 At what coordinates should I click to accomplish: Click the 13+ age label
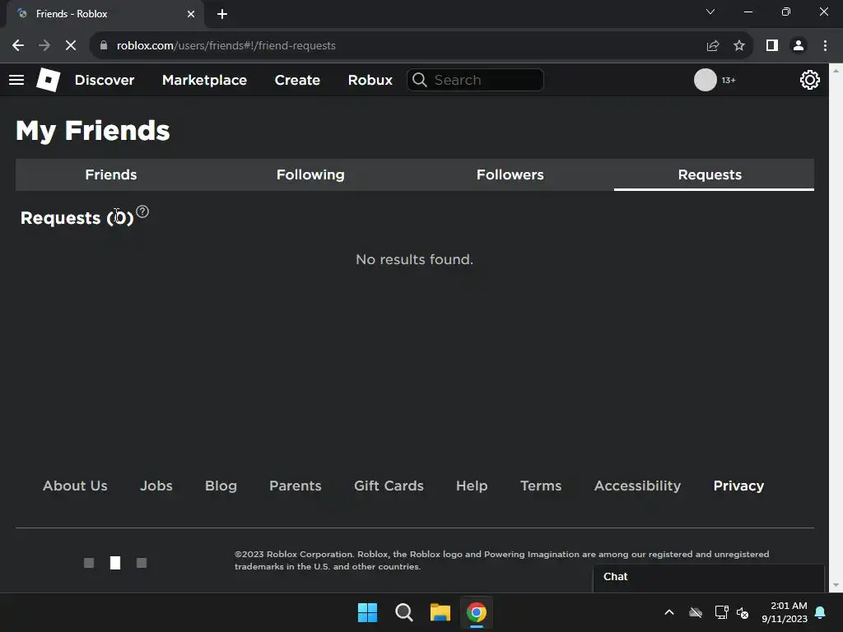tap(729, 80)
